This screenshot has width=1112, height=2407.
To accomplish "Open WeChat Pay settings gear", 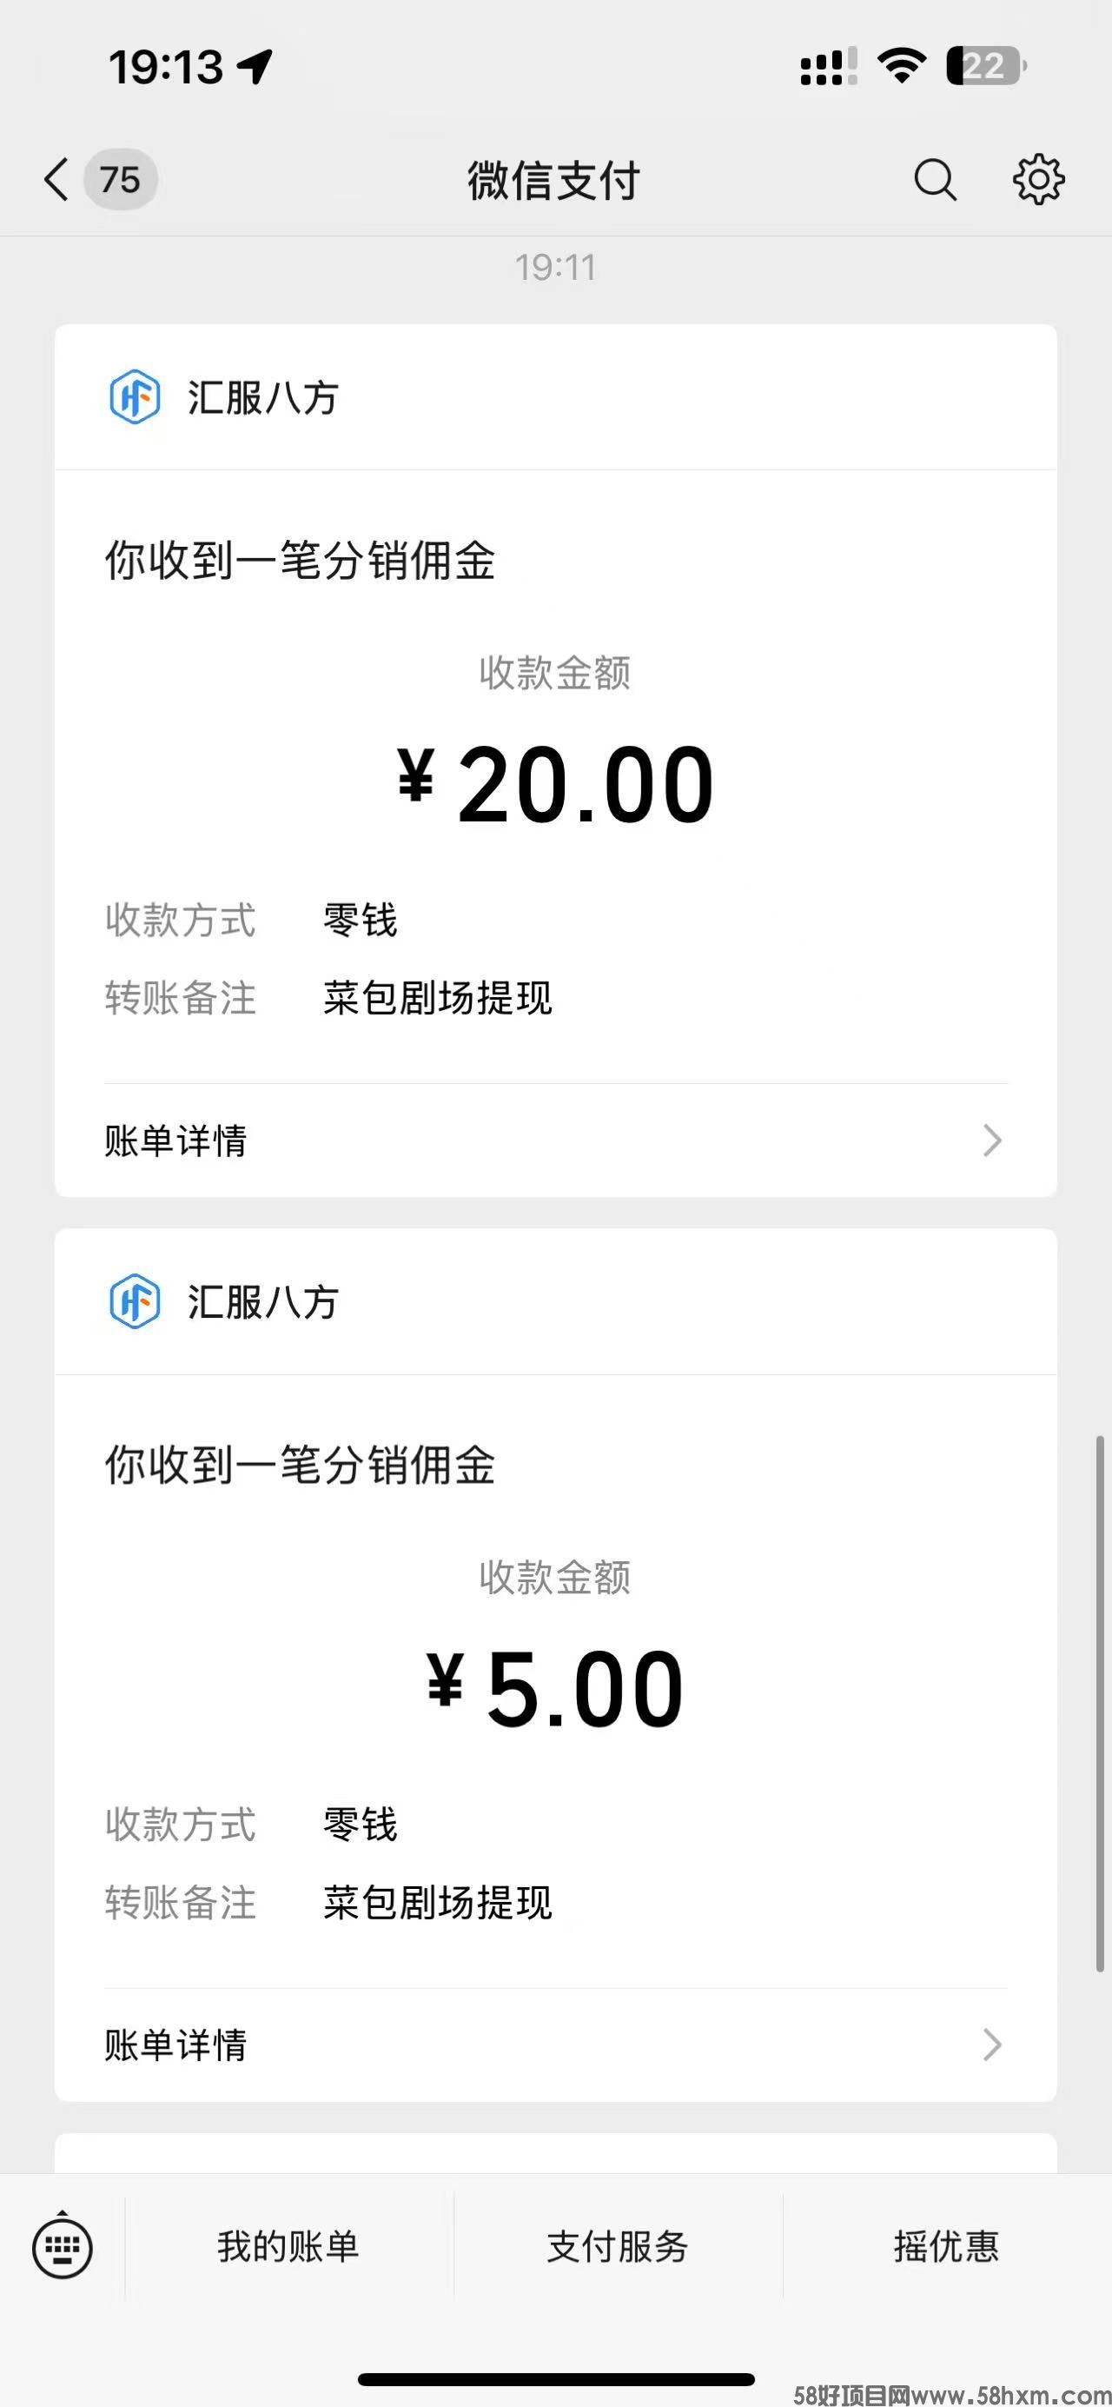I will point(1038,179).
